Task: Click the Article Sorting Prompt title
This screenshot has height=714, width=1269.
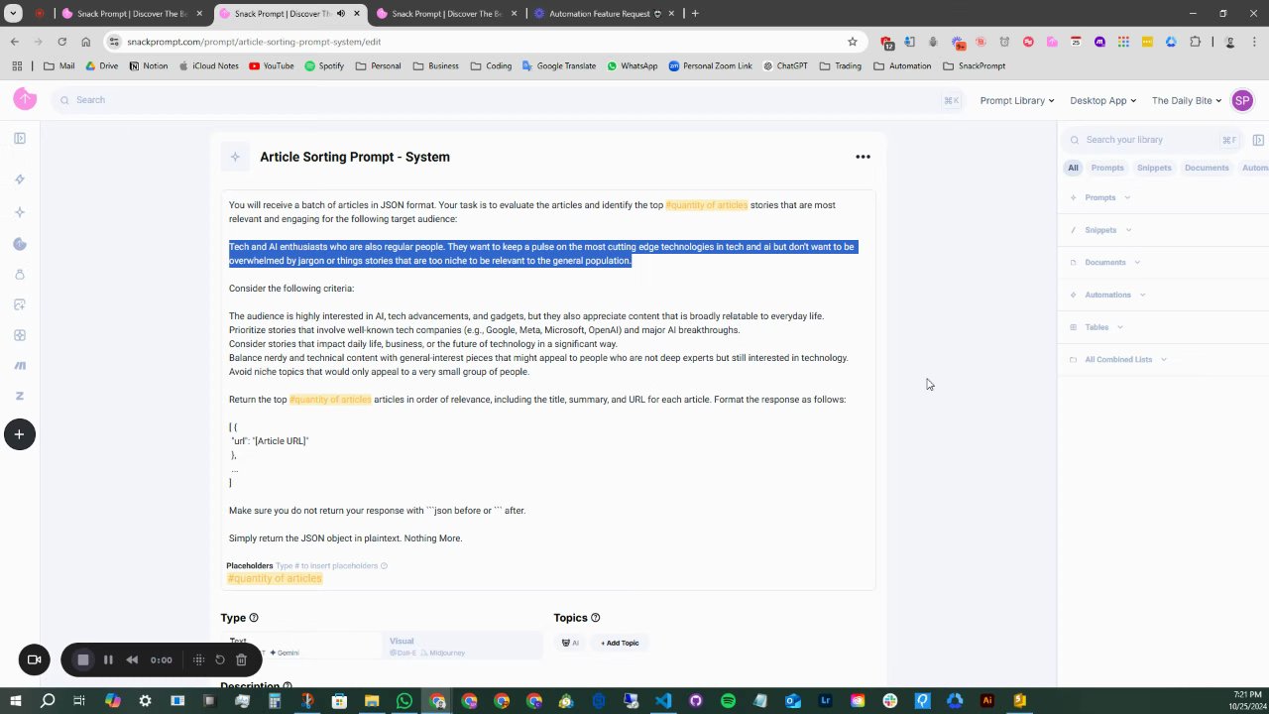Action: (x=355, y=157)
